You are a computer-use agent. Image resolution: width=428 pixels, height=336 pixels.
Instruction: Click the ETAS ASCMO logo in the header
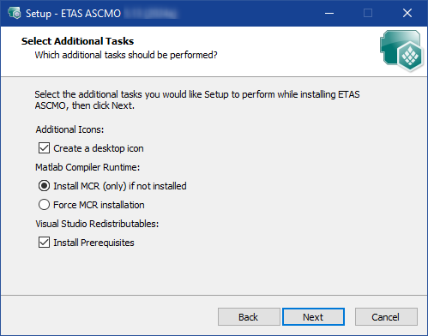[x=401, y=51]
